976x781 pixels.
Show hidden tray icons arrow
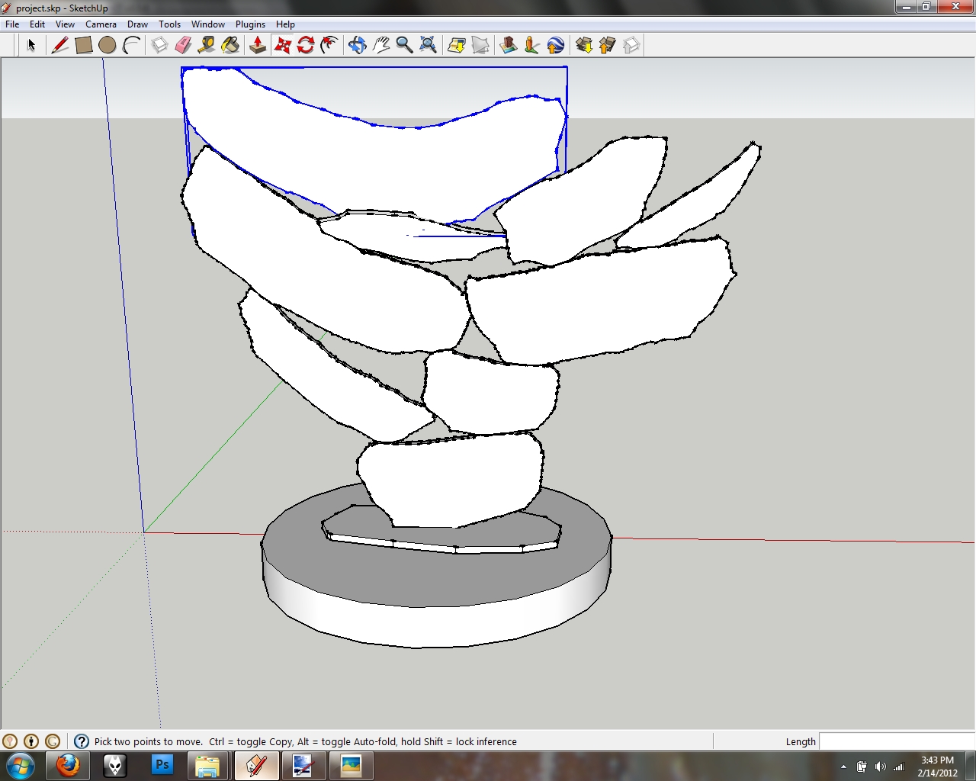pyautogui.click(x=843, y=767)
